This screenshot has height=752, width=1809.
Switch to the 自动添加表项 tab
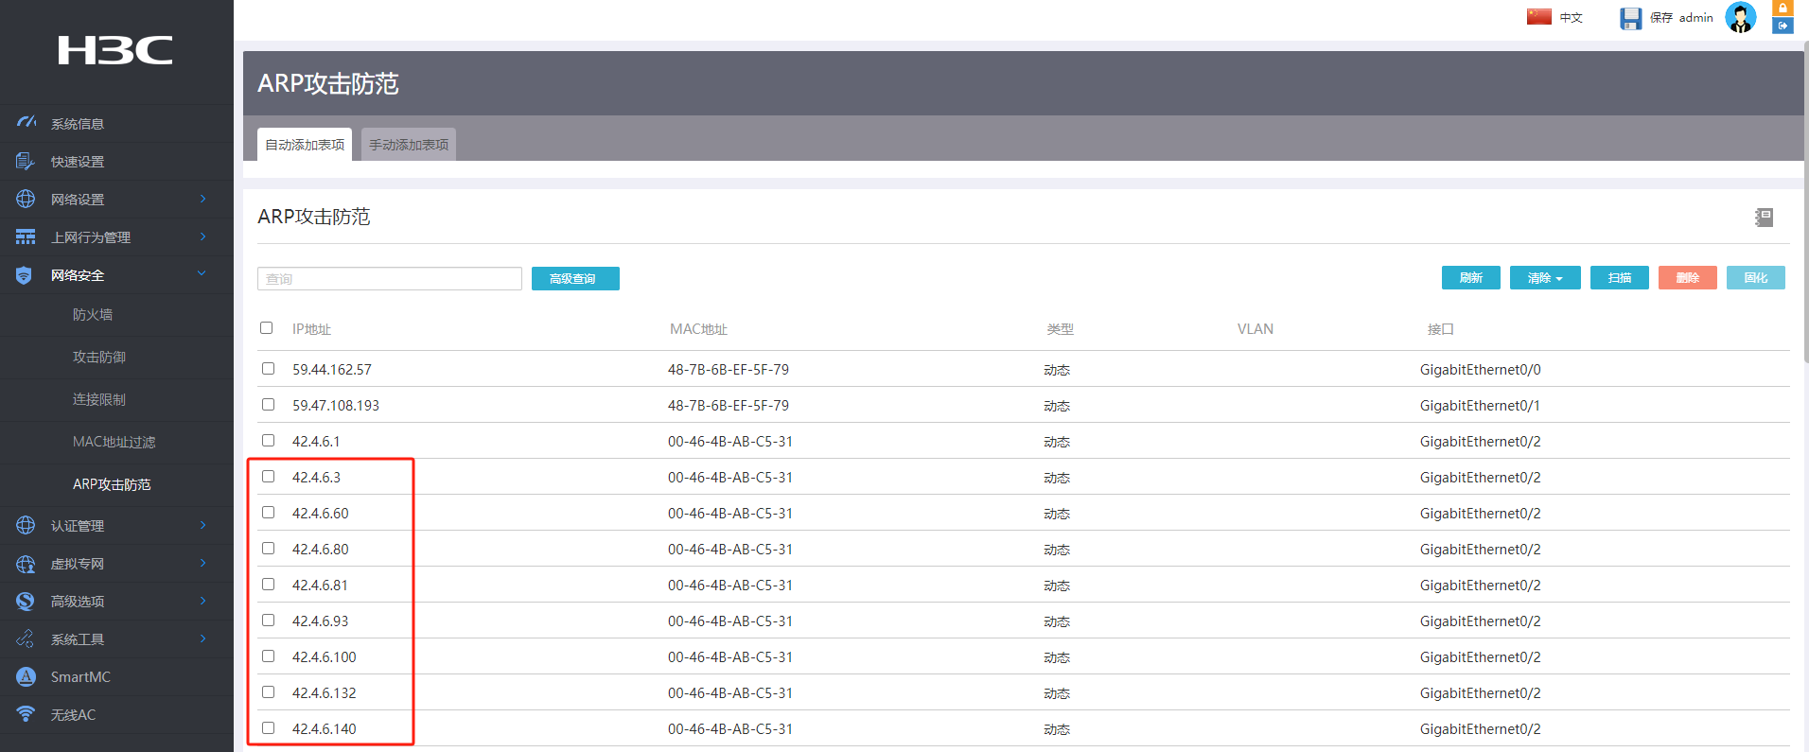pyautogui.click(x=305, y=145)
